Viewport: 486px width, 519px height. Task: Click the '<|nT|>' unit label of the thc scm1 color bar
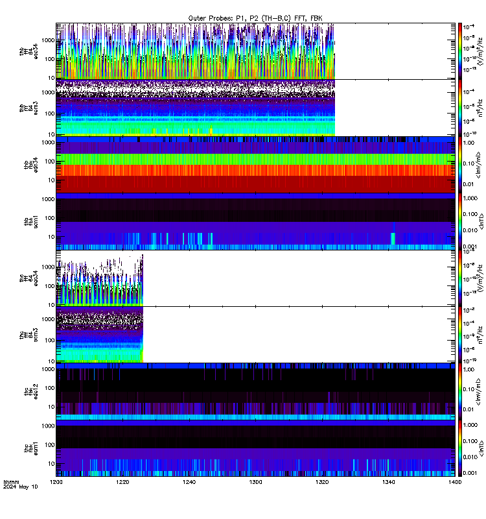pos(481,448)
